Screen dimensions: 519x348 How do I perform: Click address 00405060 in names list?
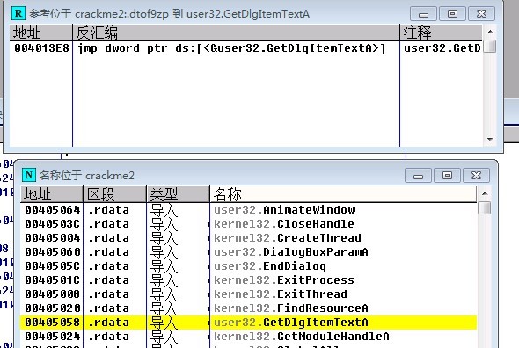point(52,252)
